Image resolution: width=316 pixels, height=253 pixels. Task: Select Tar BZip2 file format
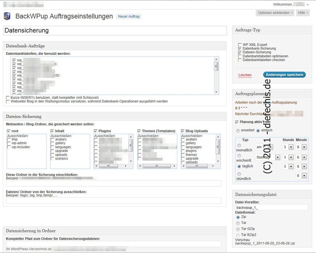[x=238, y=235]
